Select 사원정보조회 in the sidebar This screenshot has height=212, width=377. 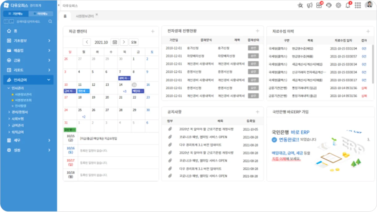tap(23, 100)
